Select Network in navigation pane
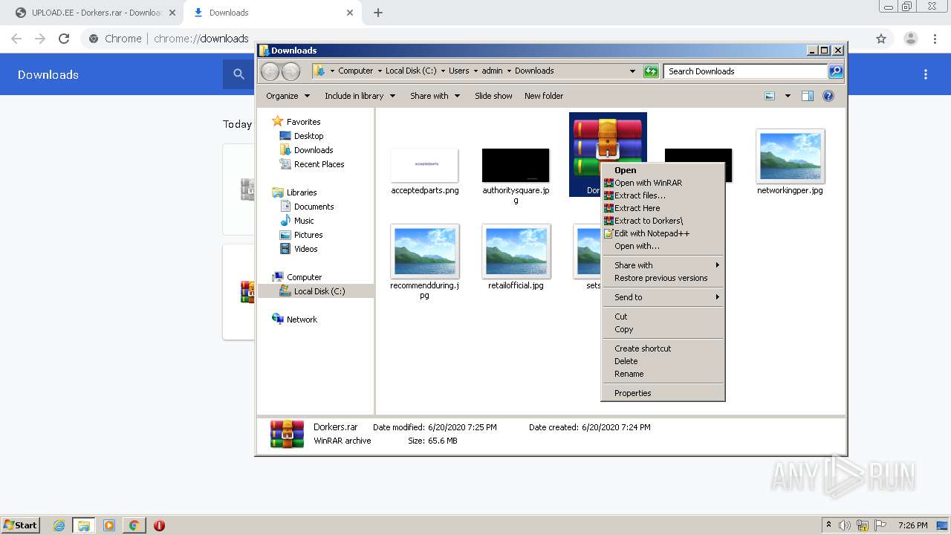This screenshot has width=951, height=535. point(302,320)
